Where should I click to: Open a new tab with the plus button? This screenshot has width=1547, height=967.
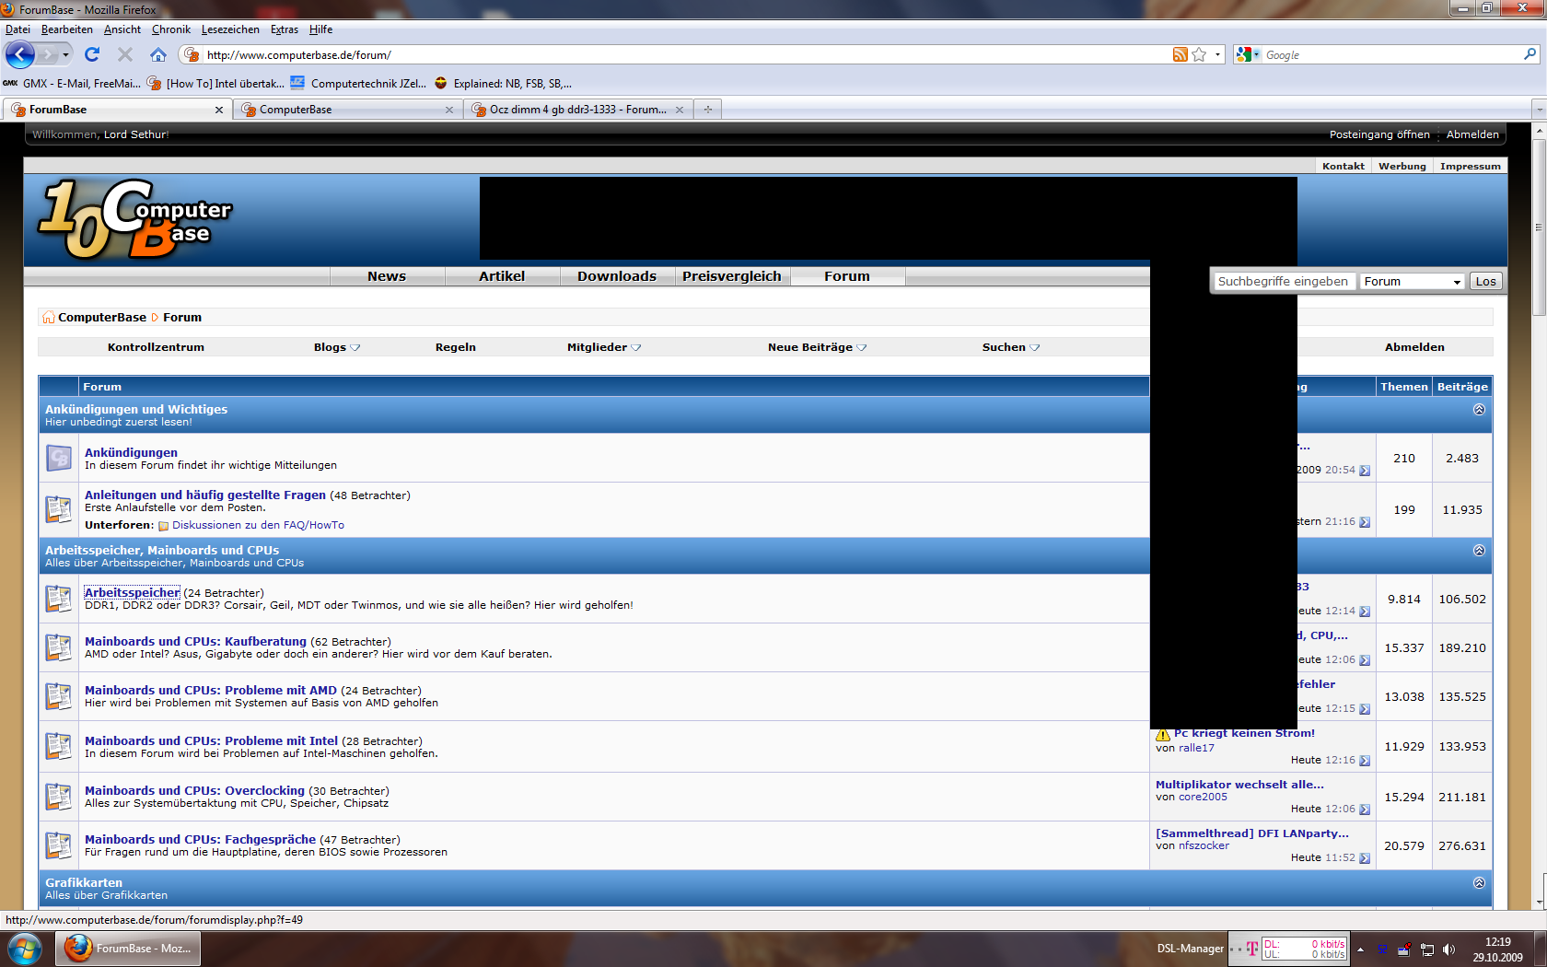[708, 109]
